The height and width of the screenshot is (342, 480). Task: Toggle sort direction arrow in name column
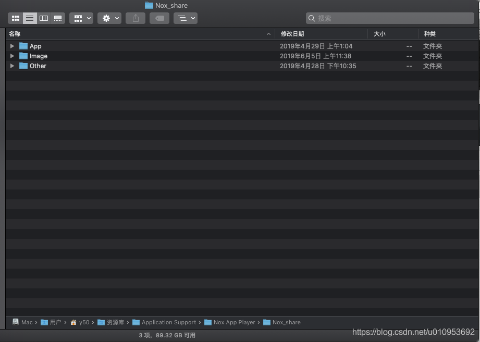pyautogui.click(x=268, y=34)
